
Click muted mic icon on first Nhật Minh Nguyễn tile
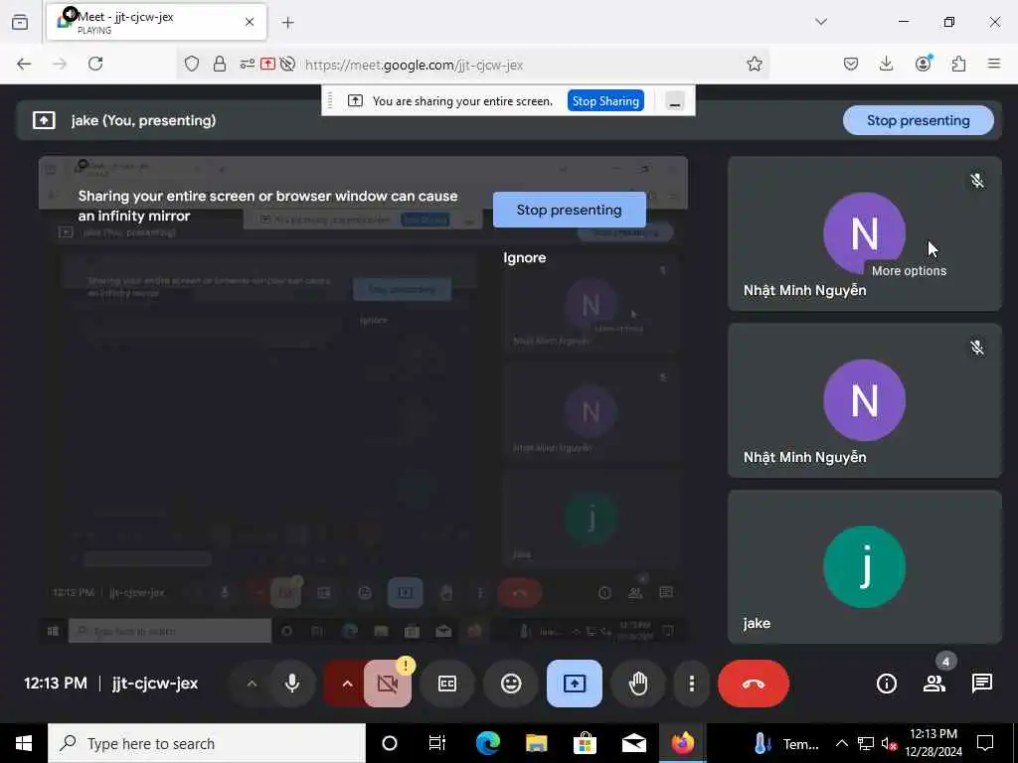point(977,181)
